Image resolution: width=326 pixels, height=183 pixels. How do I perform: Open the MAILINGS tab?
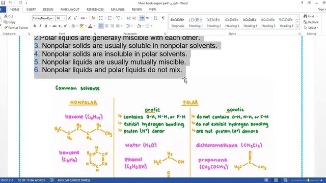point(118,10)
